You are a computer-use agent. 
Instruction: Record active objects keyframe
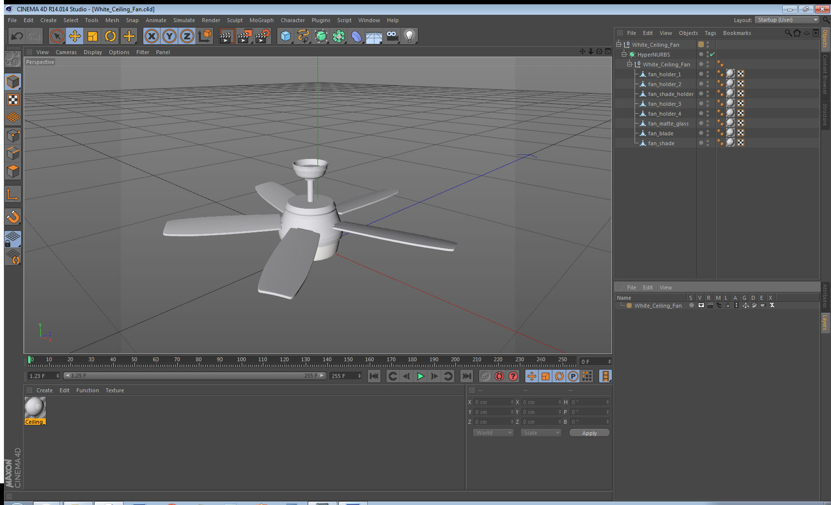click(x=485, y=376)
